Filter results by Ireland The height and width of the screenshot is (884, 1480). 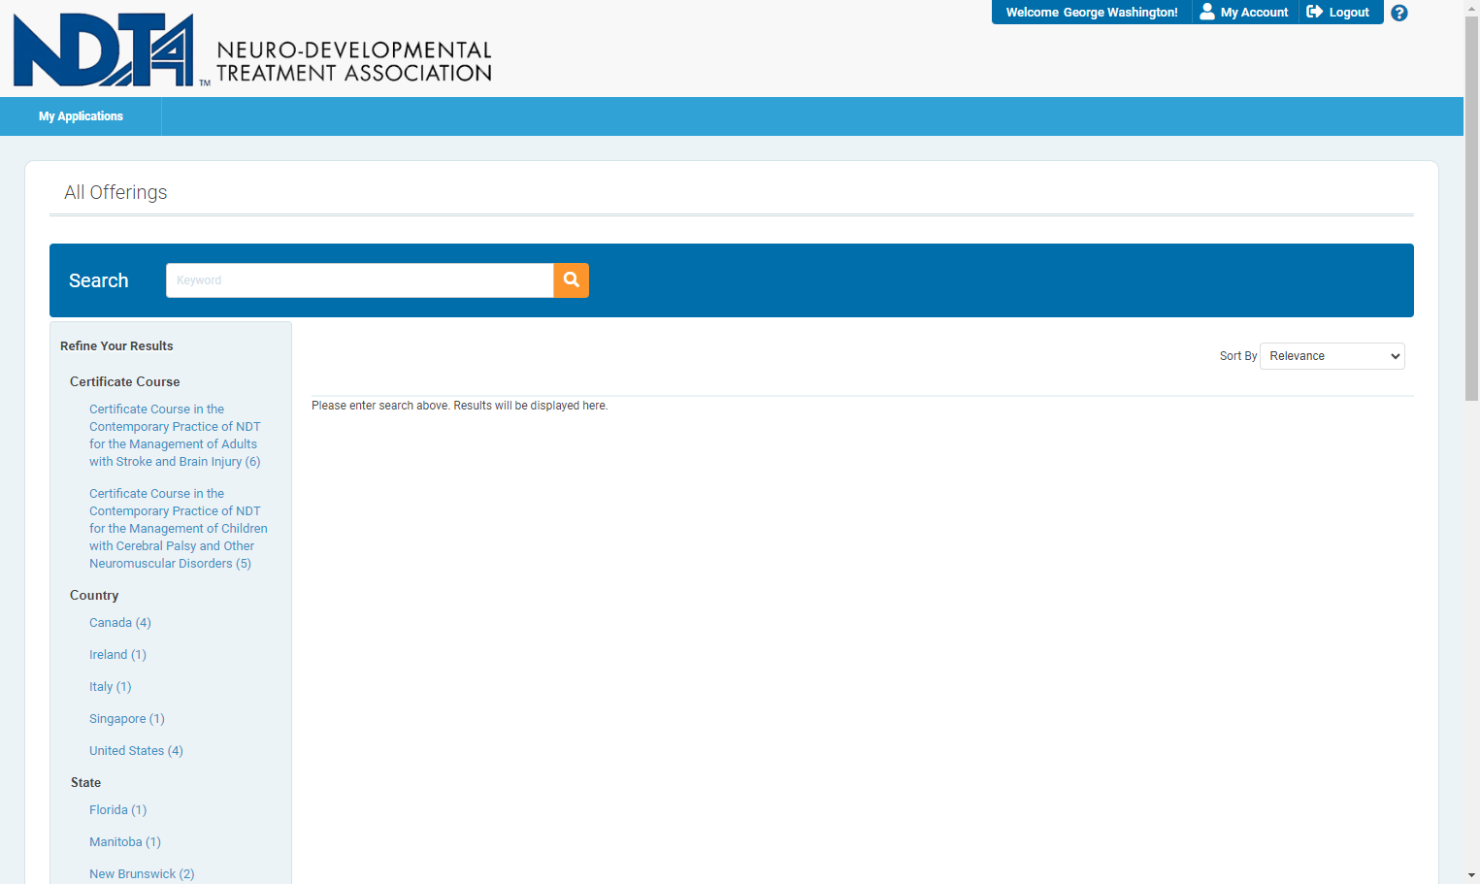[117, 655]
